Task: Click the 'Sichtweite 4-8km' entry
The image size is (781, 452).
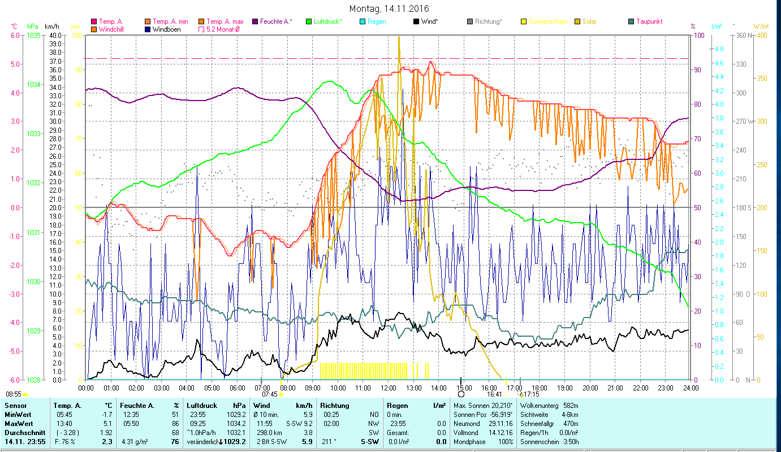Action: pyautogui.click(x=549, y=415)
